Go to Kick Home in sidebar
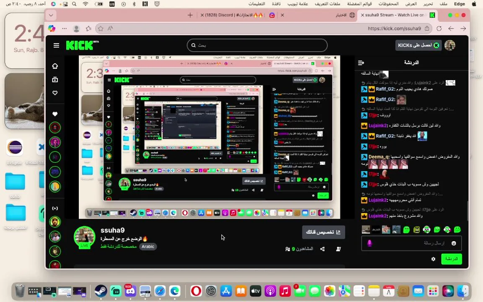 (x=55, y=66)
